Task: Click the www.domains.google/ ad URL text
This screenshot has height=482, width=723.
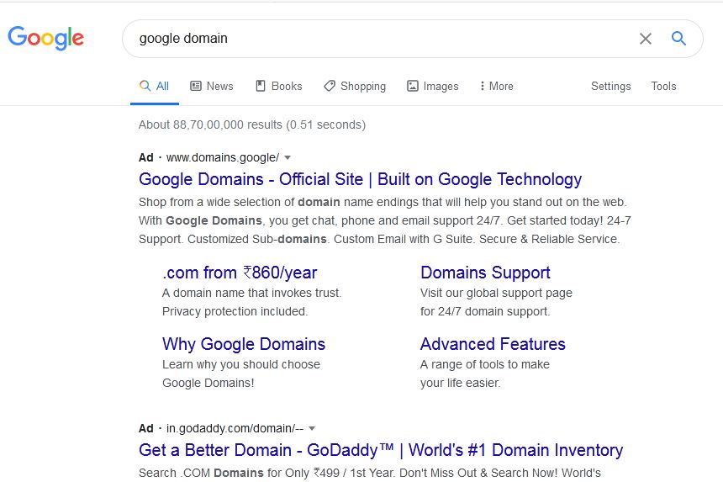Action: [223, 158]
